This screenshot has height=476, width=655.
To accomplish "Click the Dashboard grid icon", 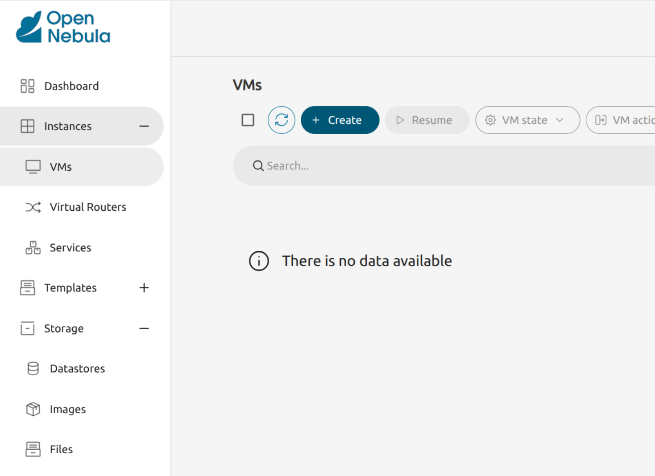I will point(27,86).
